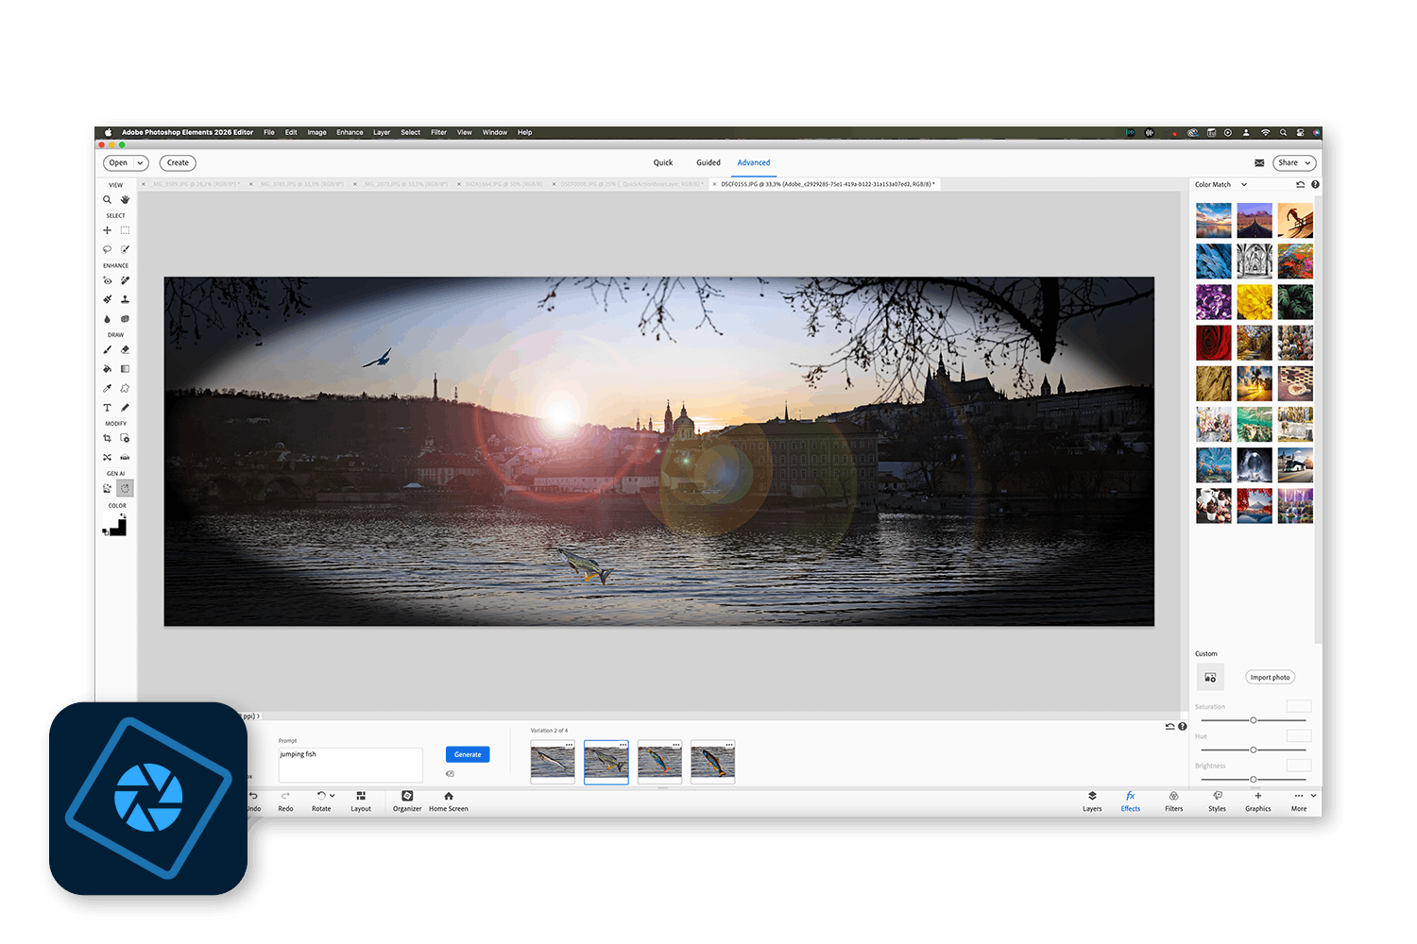
Task: Expand the Open button dropdown arrow
Action: (141, 163)
